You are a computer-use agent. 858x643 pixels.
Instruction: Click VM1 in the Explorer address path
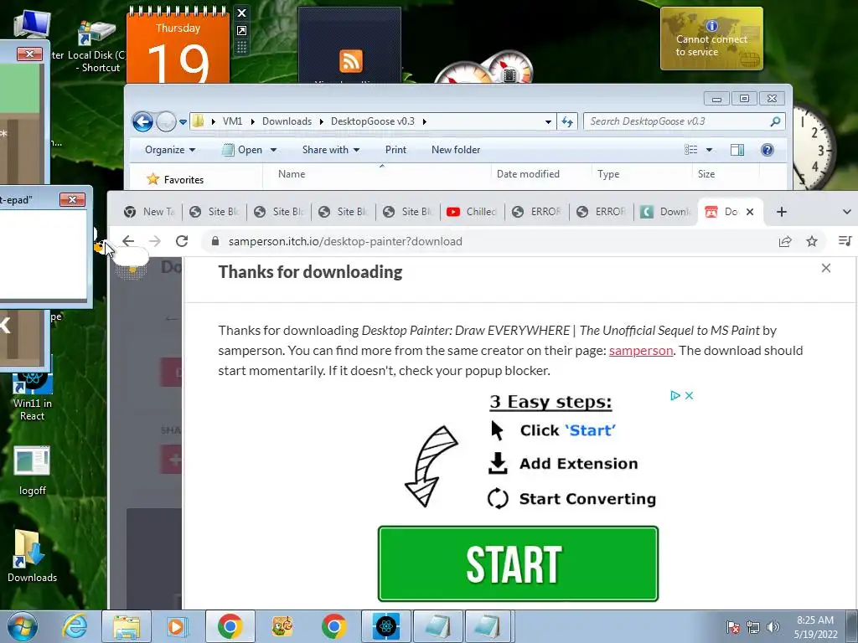point(232,121)
